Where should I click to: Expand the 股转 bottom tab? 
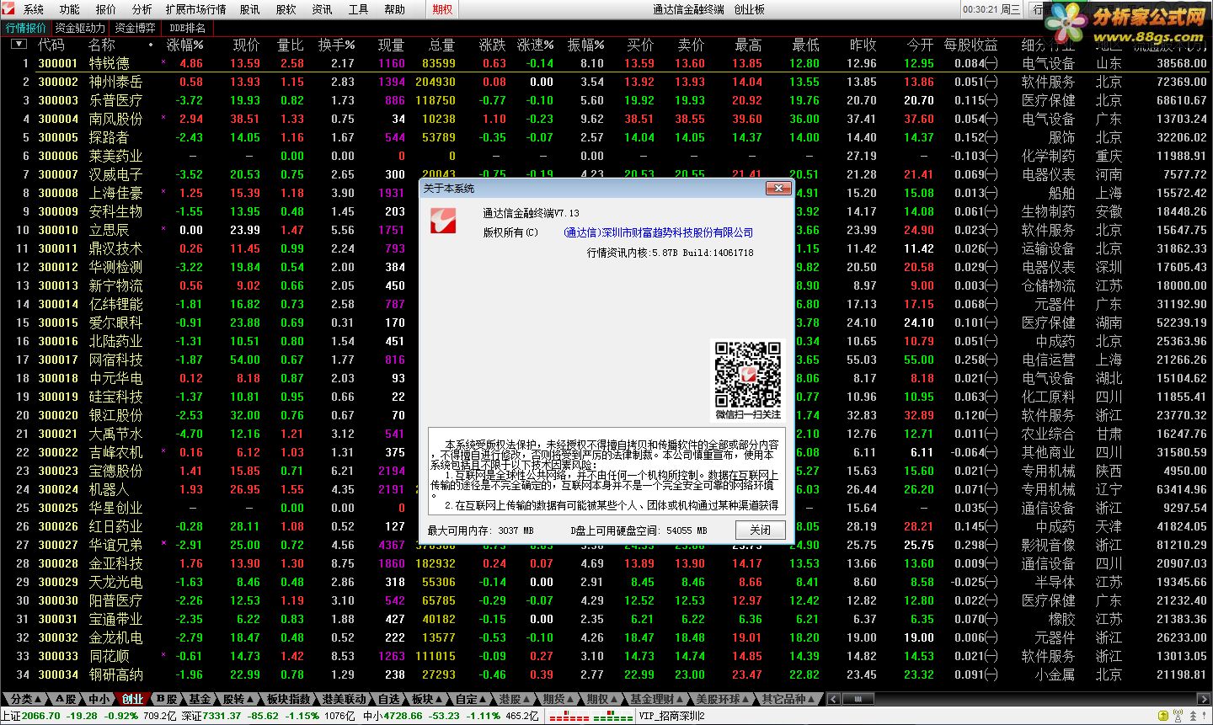(237, 699)
